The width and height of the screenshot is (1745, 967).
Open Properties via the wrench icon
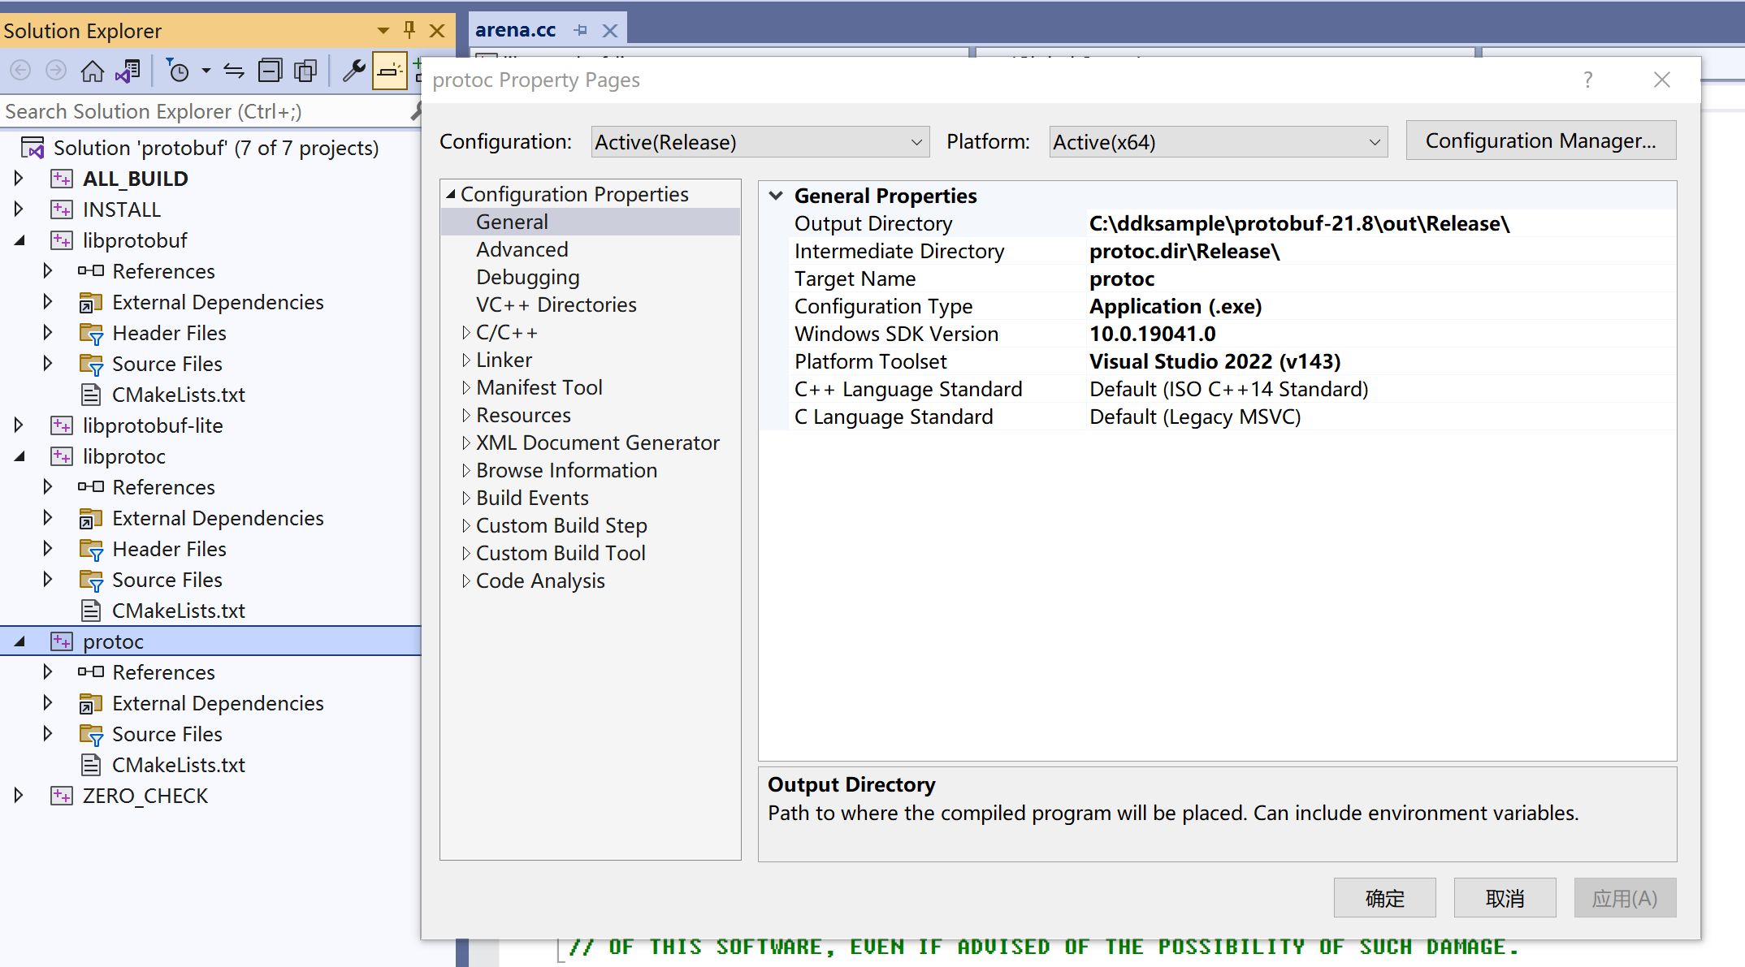(x=353, y=71)
